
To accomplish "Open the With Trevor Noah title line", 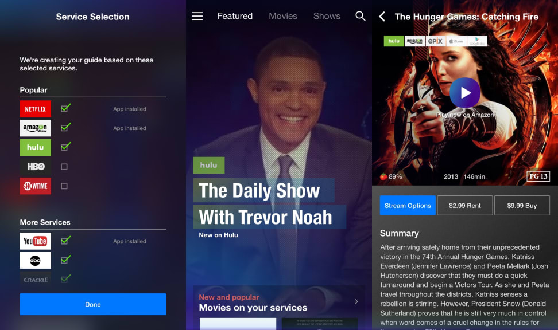I will [269, 217].
